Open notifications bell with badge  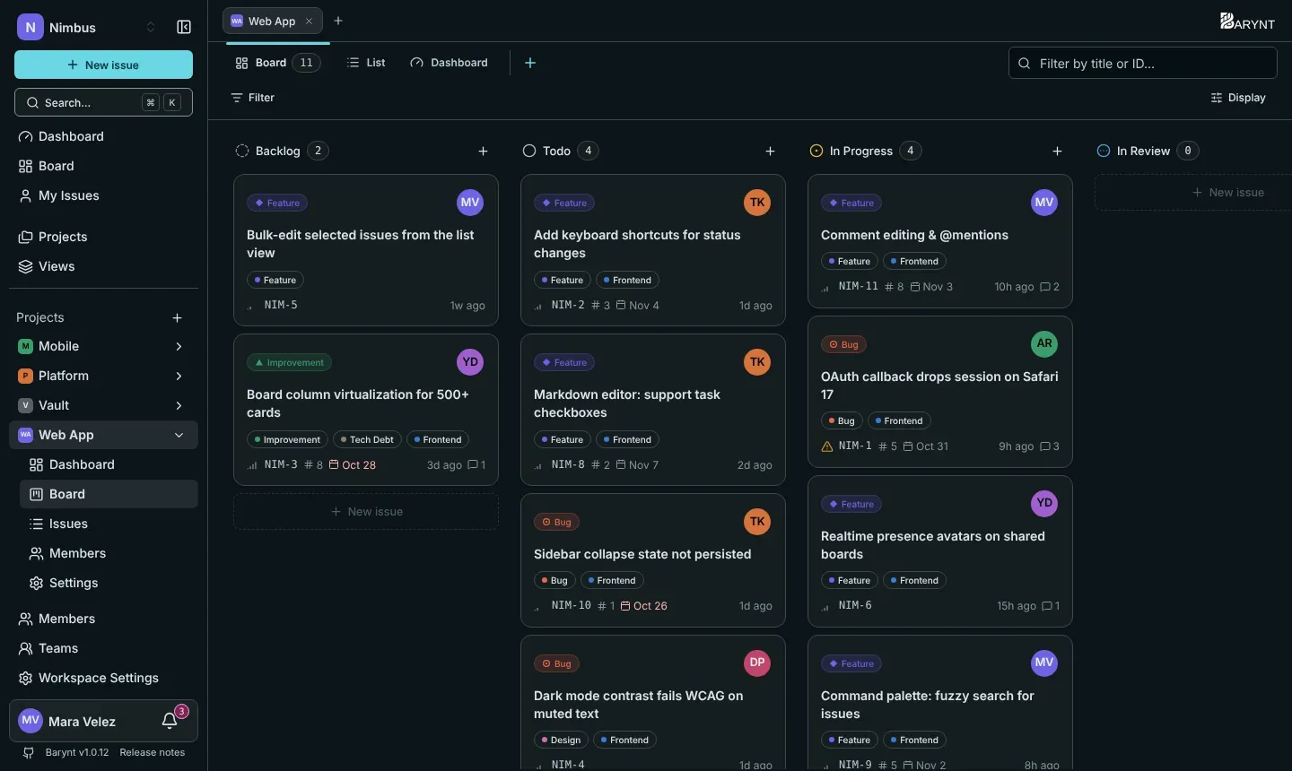click(x=170, y=721)
